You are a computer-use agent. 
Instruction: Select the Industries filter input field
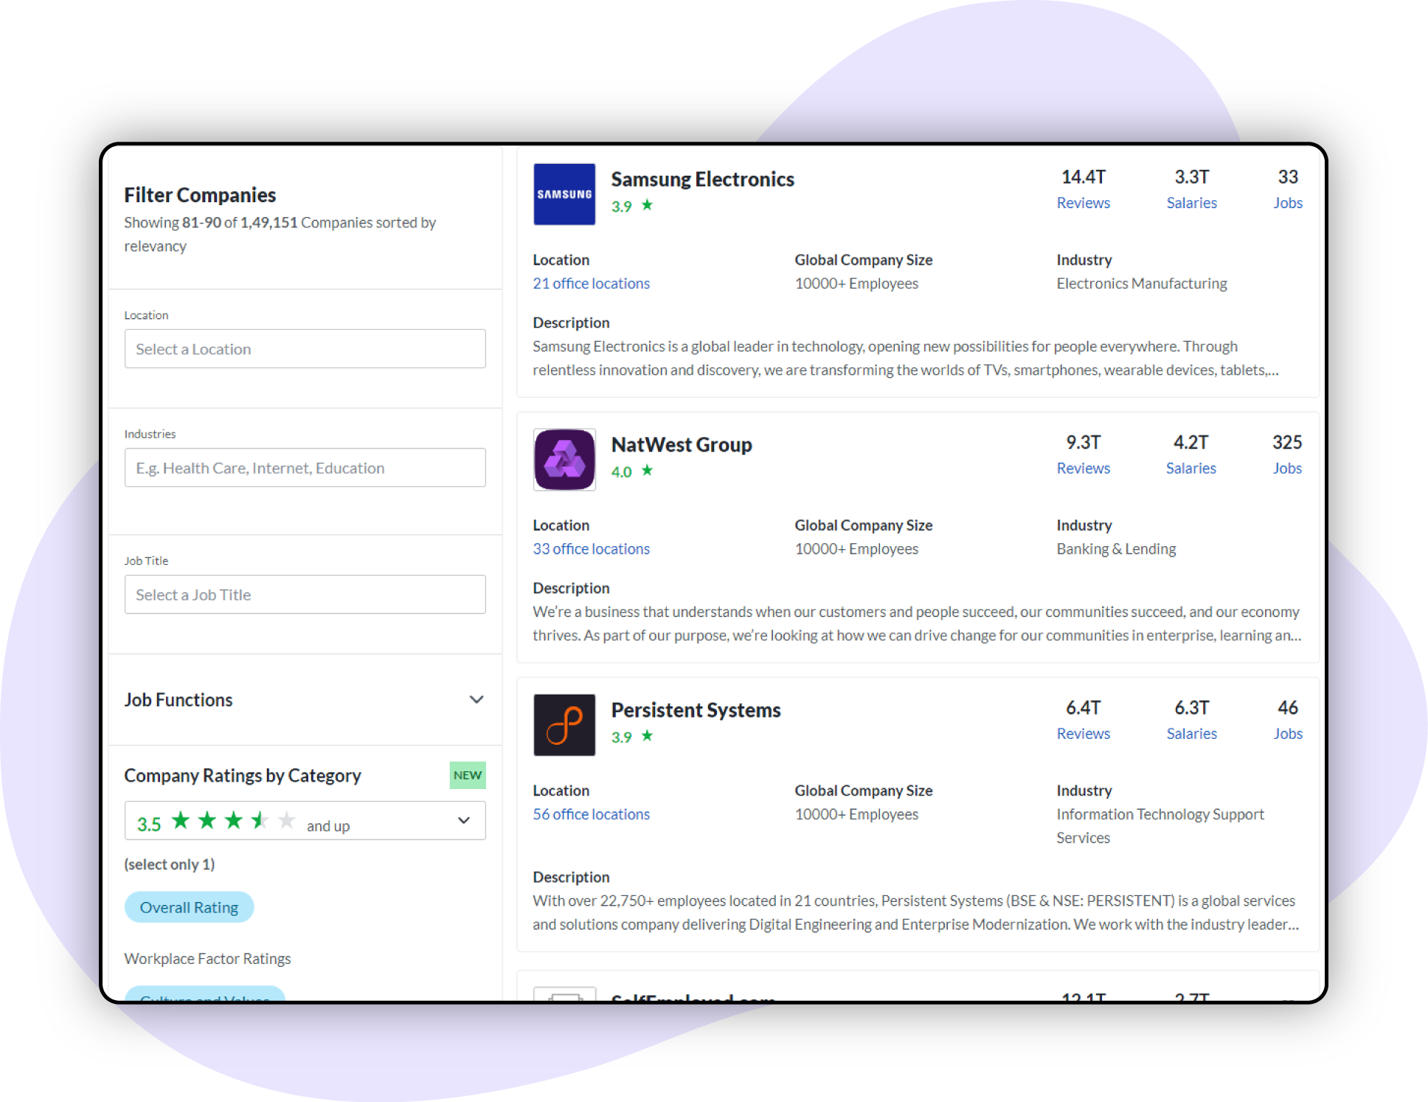click(x=304, y=468)
